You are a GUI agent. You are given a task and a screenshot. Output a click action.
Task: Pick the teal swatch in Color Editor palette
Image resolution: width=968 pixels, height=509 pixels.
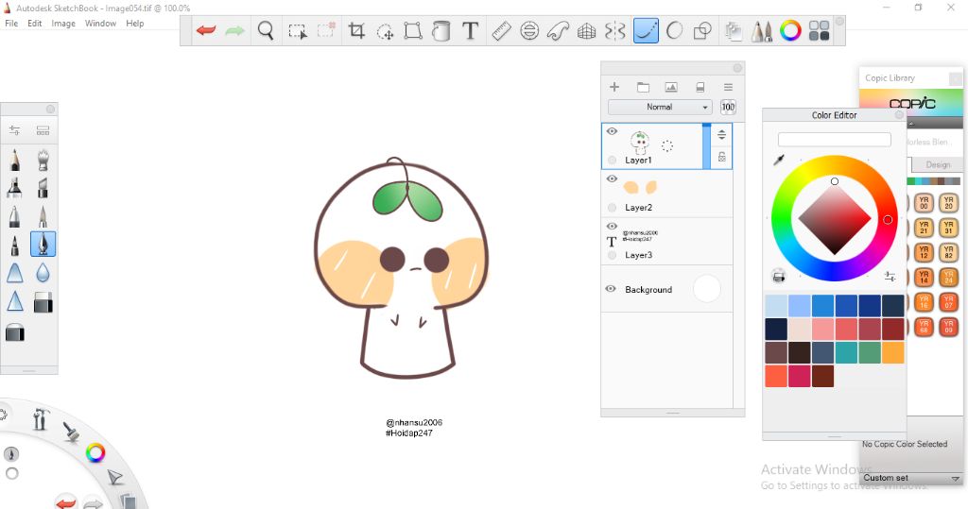tap(846, 352)
